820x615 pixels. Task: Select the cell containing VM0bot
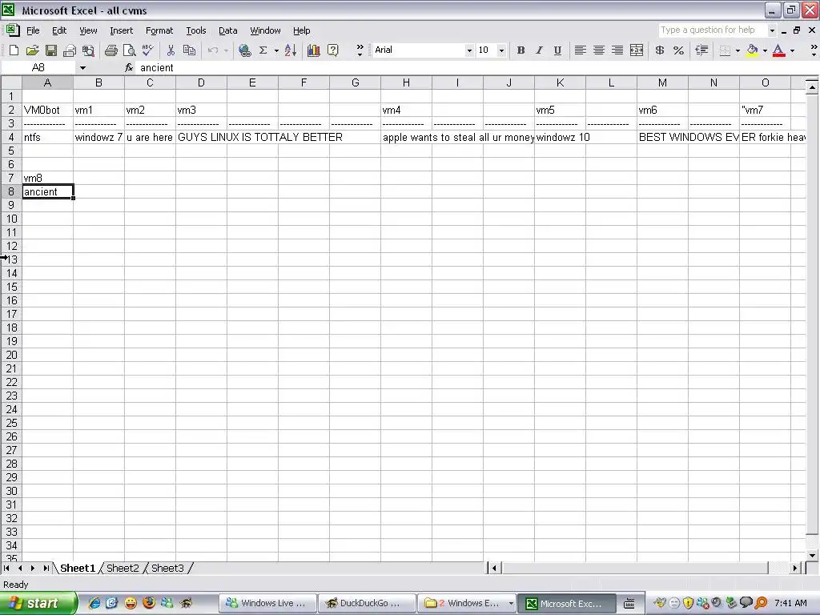(x=47, y=110)
